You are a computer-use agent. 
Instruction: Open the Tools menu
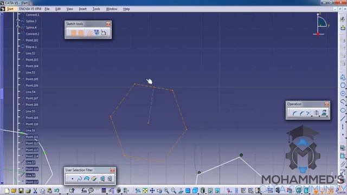point(97,9)
